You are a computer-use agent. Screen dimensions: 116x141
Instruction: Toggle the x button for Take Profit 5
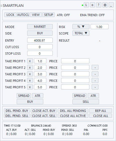point(30,87)
